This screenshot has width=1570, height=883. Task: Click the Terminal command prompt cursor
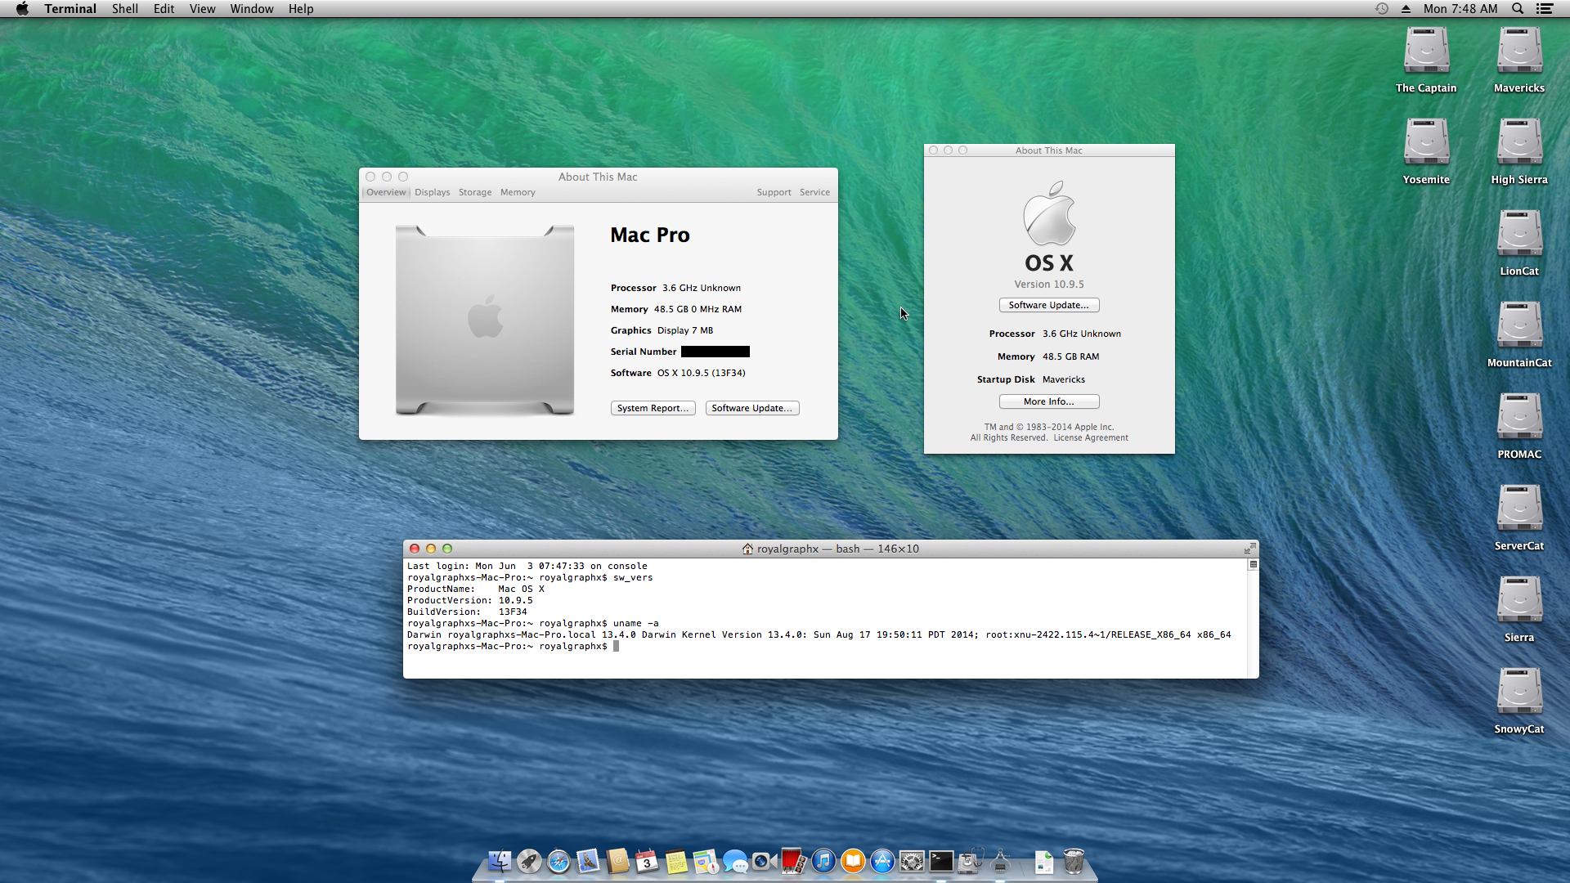(617, 646)
